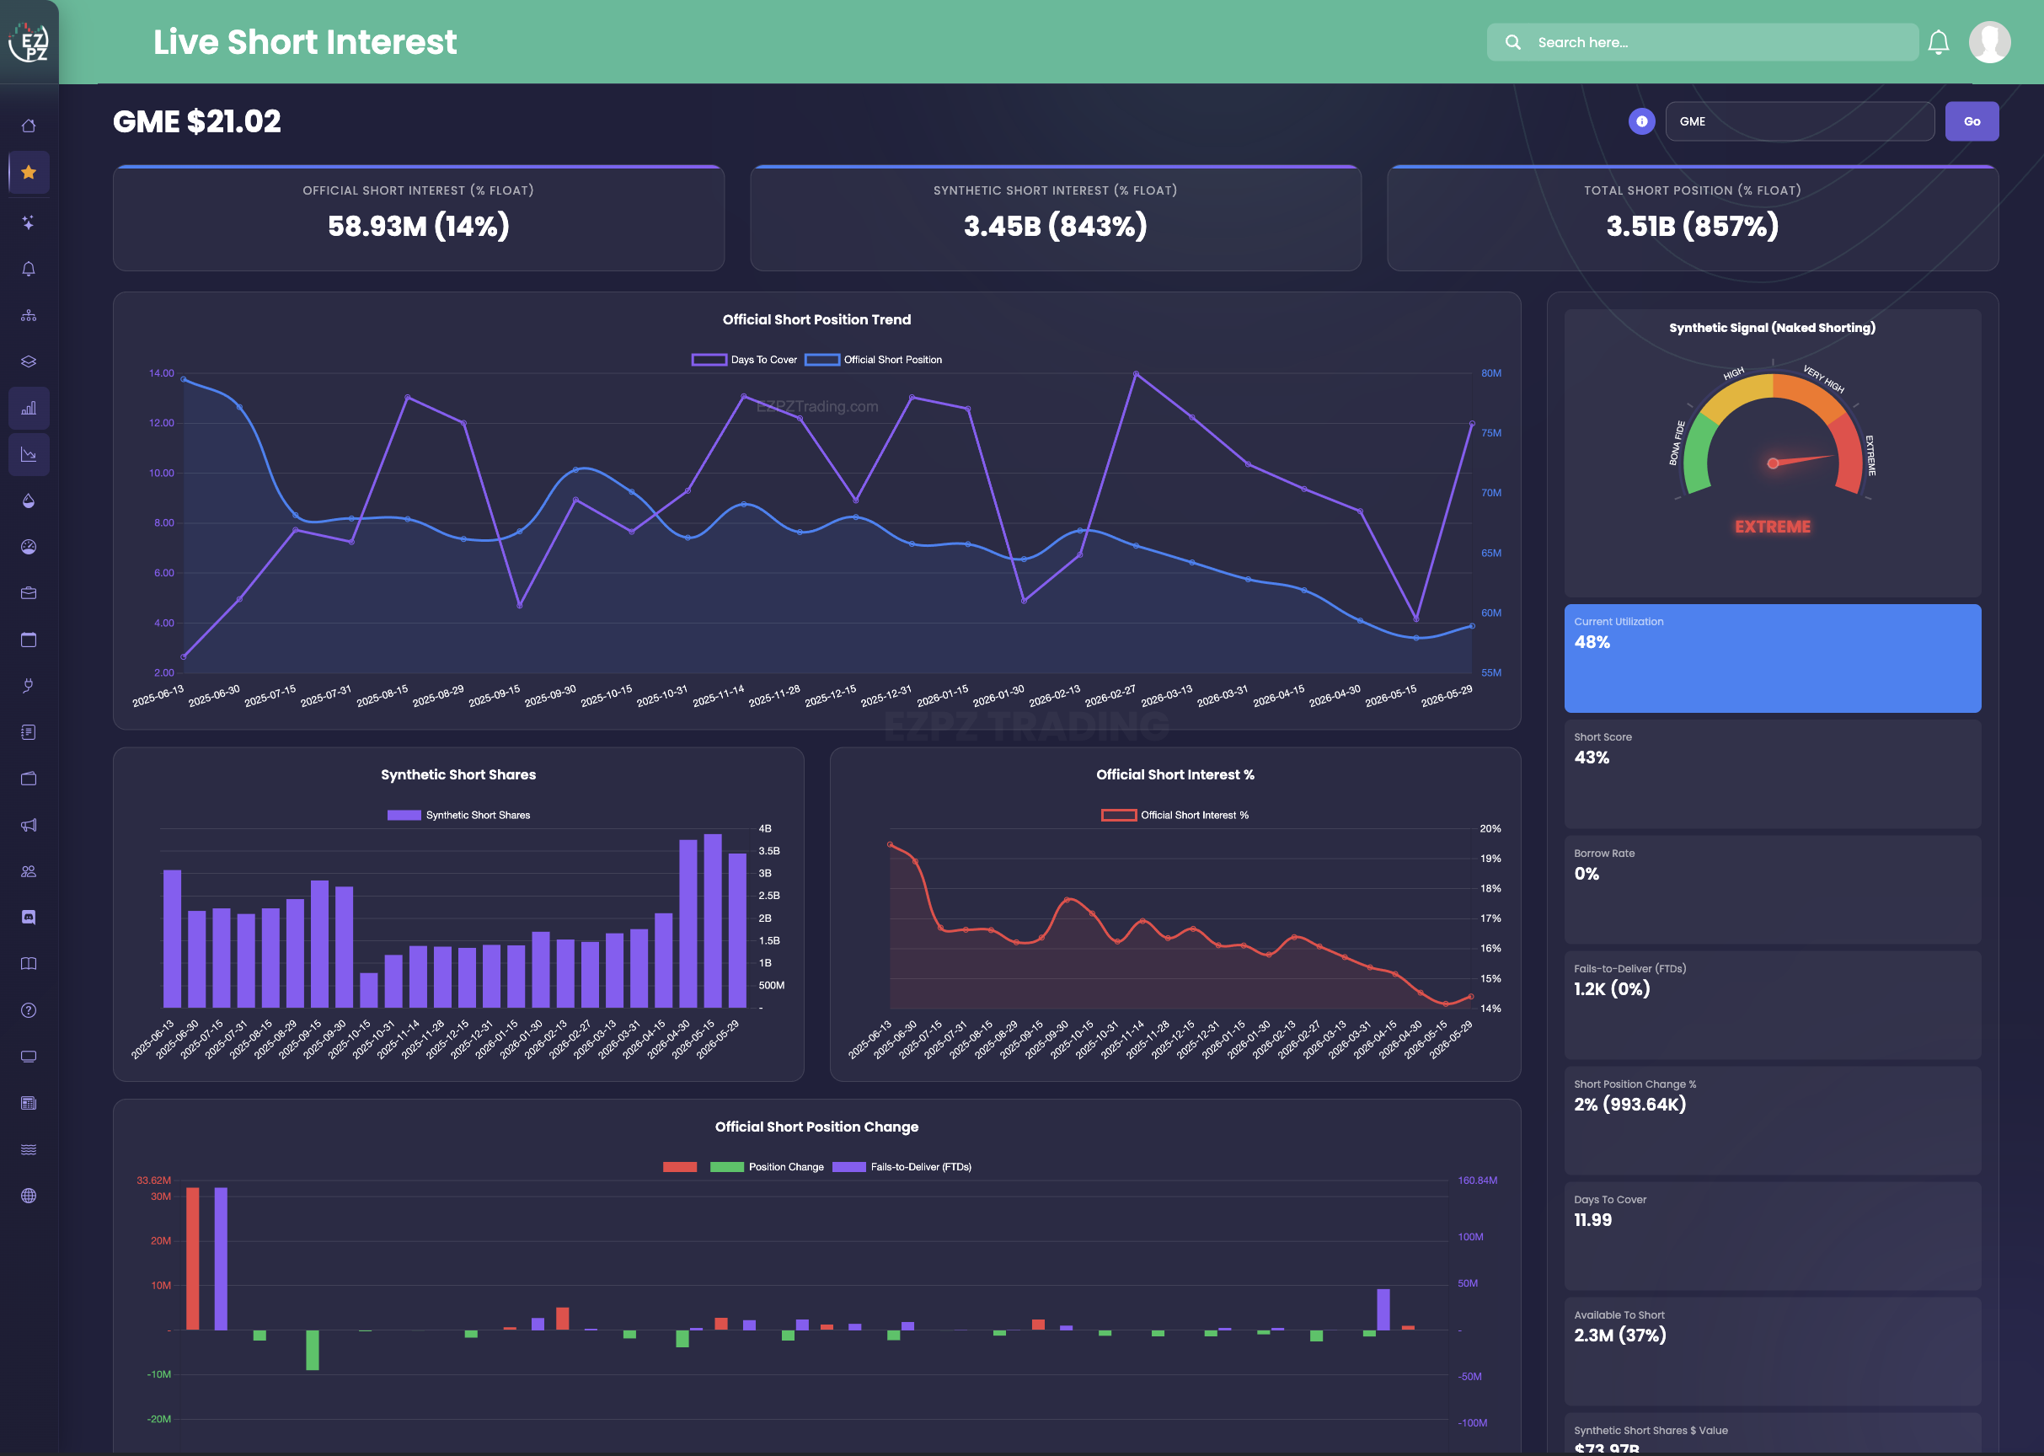Toggle the Official Short Position legend series

[x=873, y=360]
